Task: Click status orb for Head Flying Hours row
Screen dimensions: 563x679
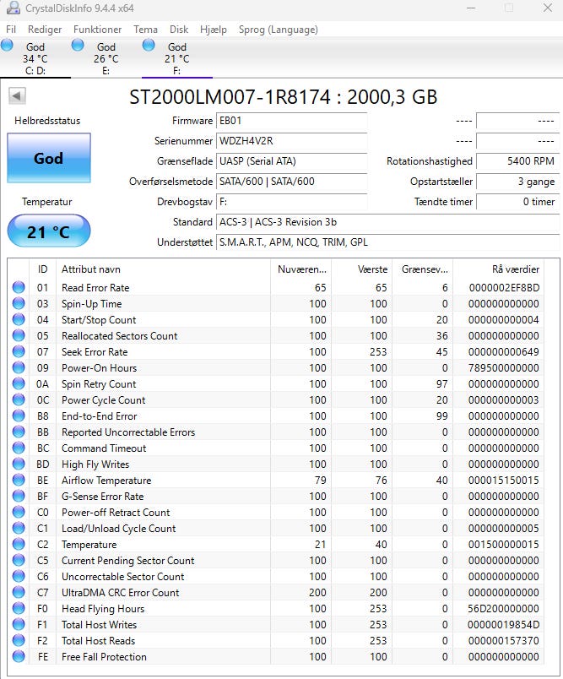Action: 19,608
